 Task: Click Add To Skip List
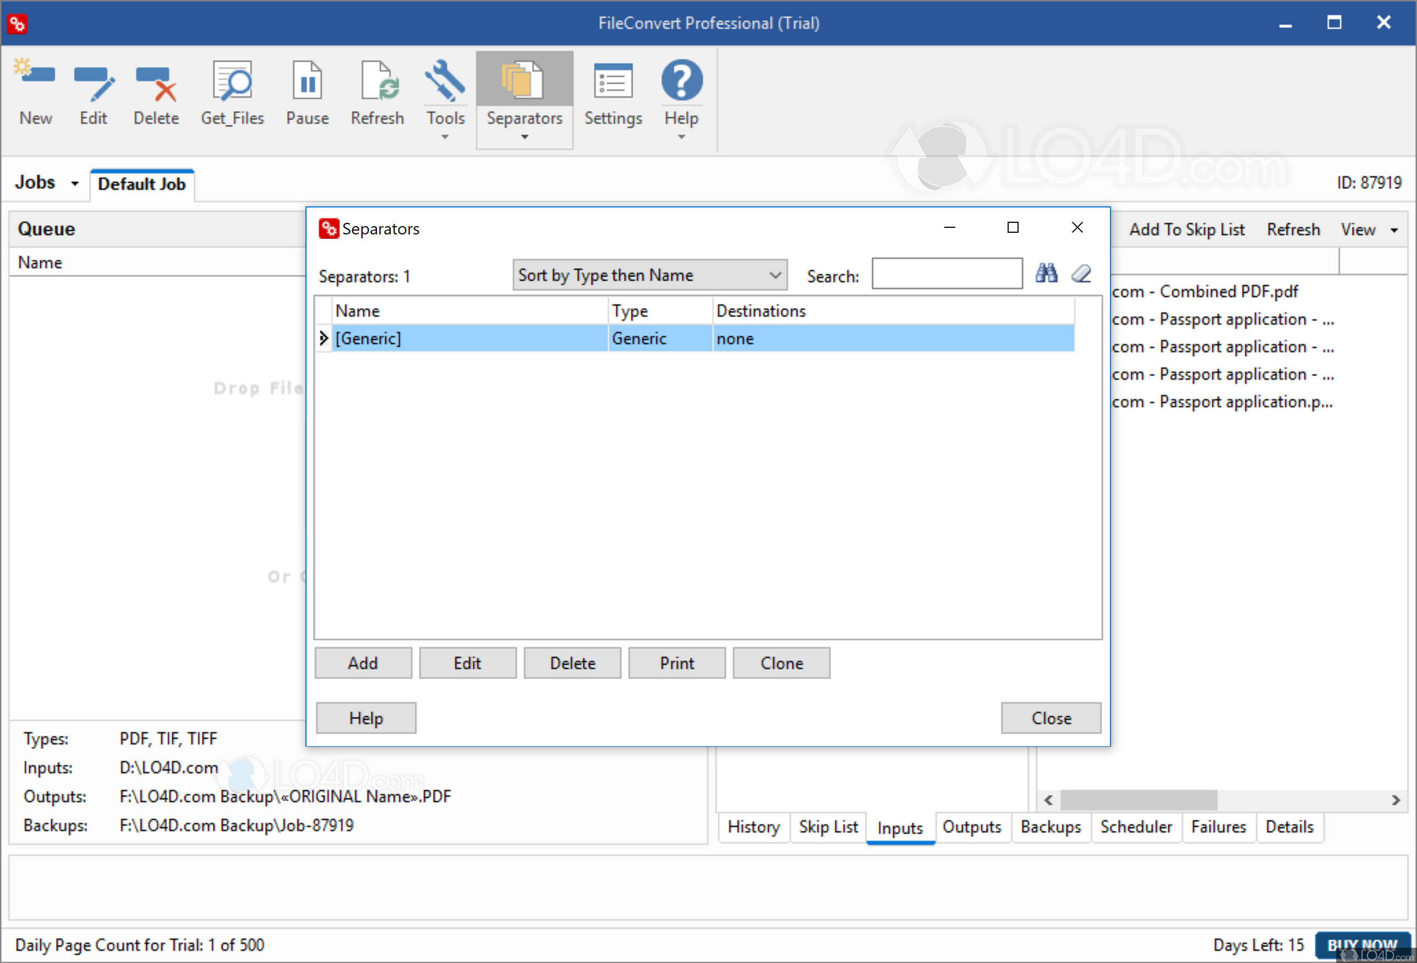(1187, 229)
